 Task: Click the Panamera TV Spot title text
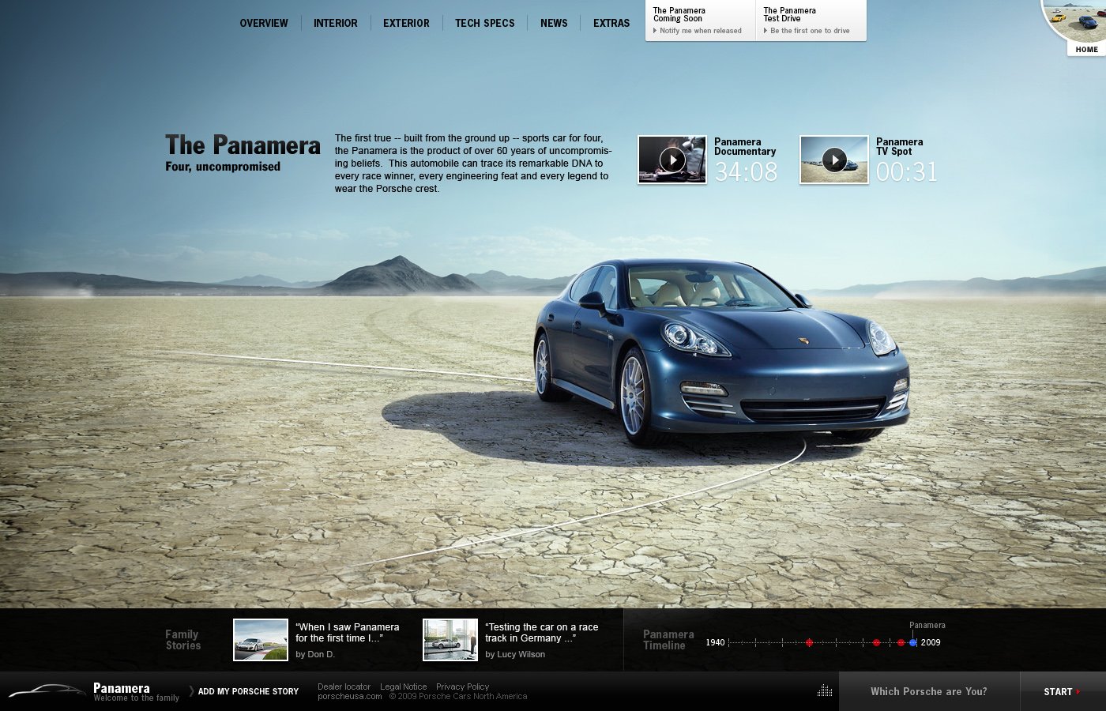[x=899, y=147]
